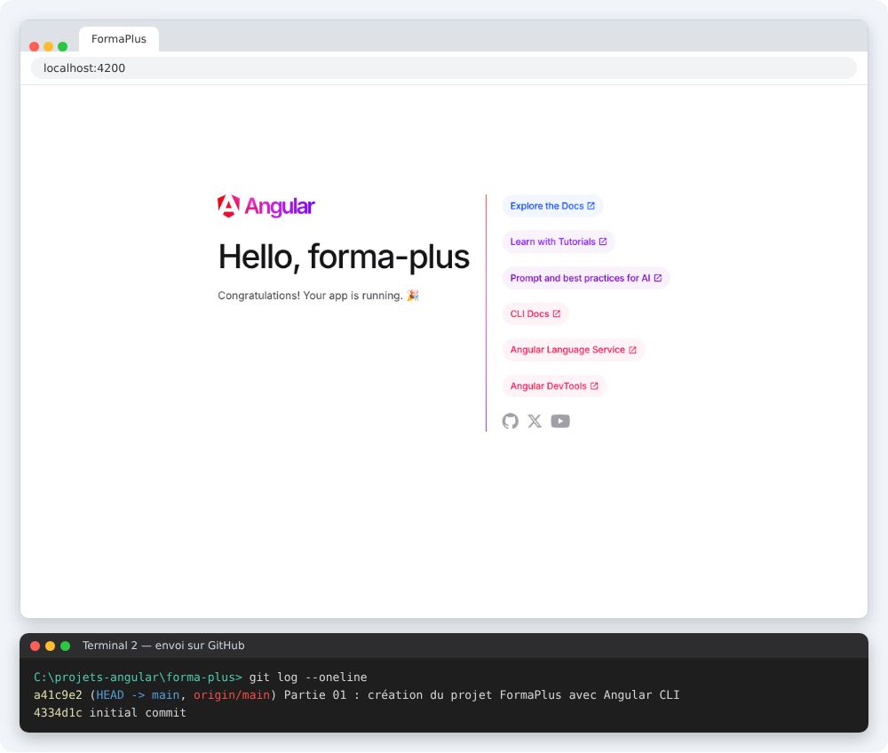Open the Learn with Tutorials link
This screenshot has width=888, height=753.
point(559,242)
